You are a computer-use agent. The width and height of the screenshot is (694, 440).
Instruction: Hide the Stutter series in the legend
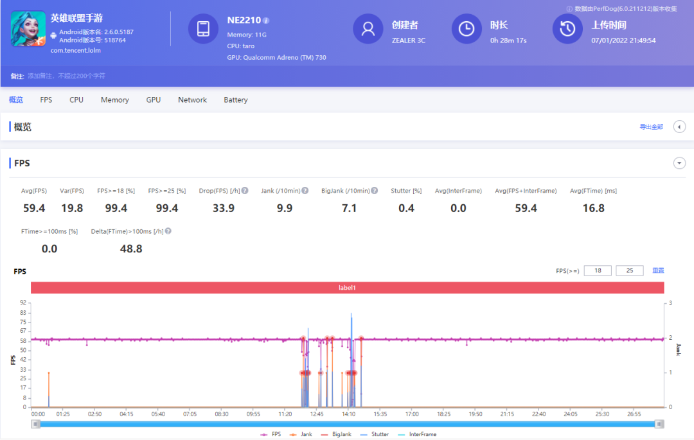click(375, 434)
